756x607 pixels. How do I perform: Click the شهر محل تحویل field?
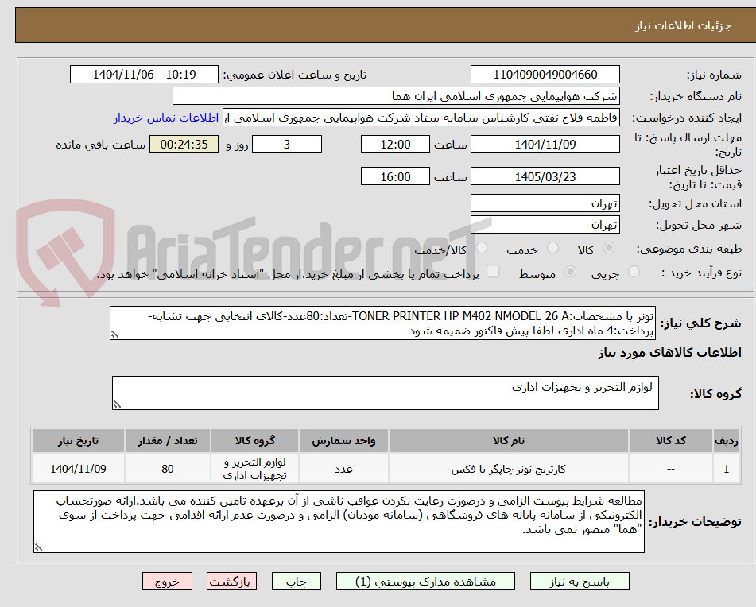point(545,225)
